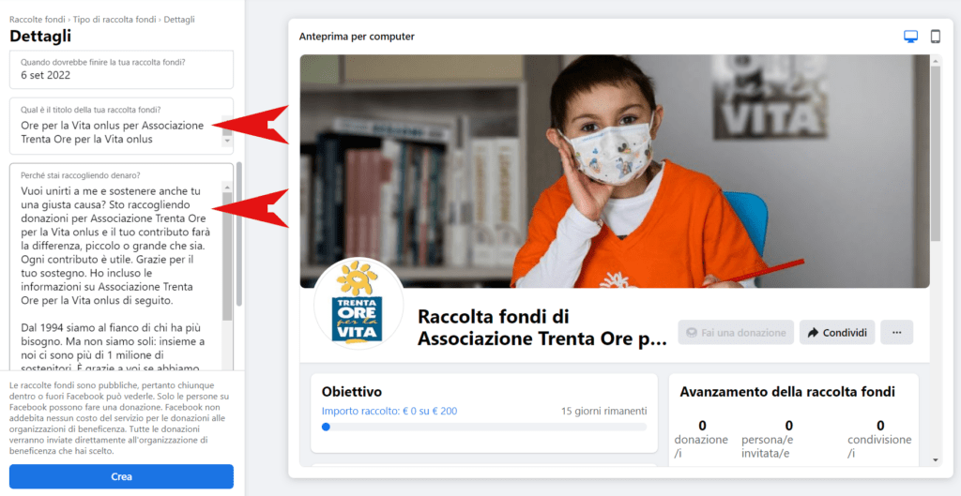
Task: Click the disabled Fai una donazione button
Action: (736, 333)
